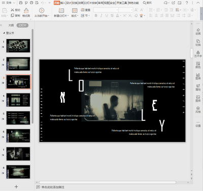Click the Reset (重置) button
This screenshot has height=191, width=203.
pos(86,10)
